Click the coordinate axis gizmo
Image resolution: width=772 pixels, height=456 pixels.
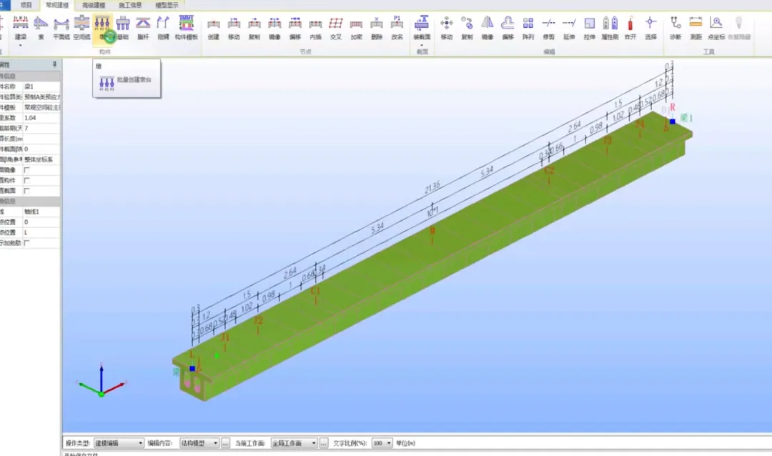coord(102,381)
